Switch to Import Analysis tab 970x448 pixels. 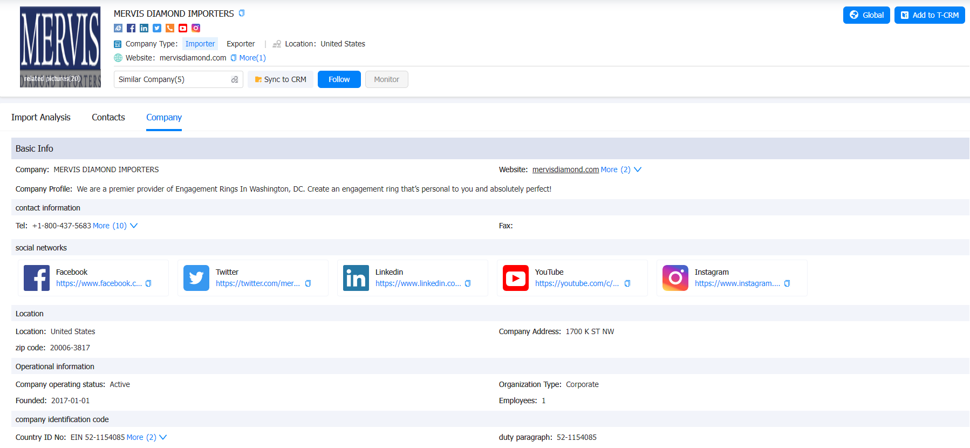41,117
